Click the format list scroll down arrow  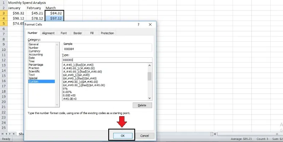click(149, 98)
